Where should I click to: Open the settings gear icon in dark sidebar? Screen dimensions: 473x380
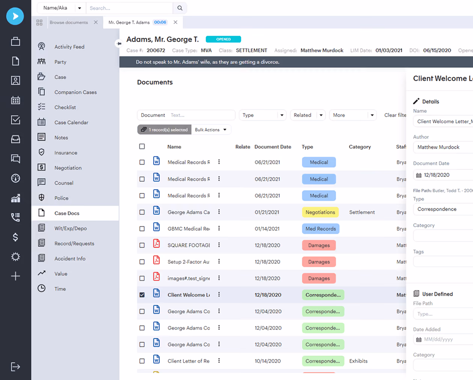[15, 257]
